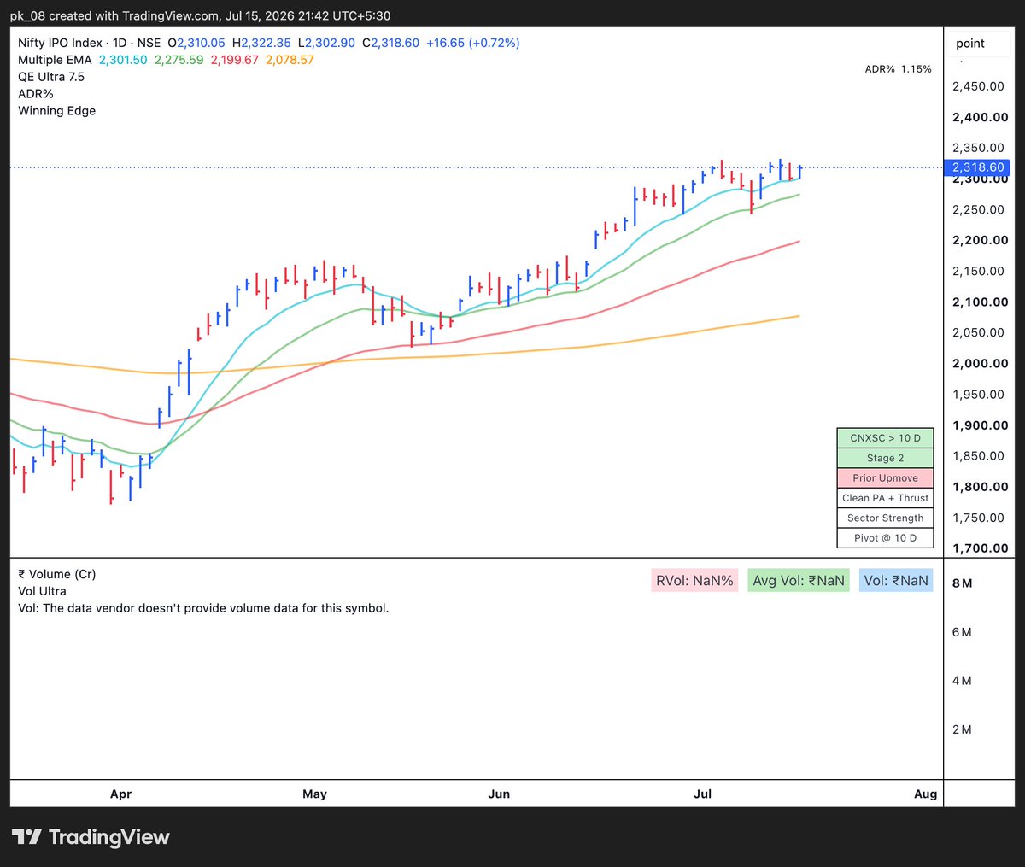Click the EMA value 2,301.50
Viewport: 1025px width, 867px height.
123,60
